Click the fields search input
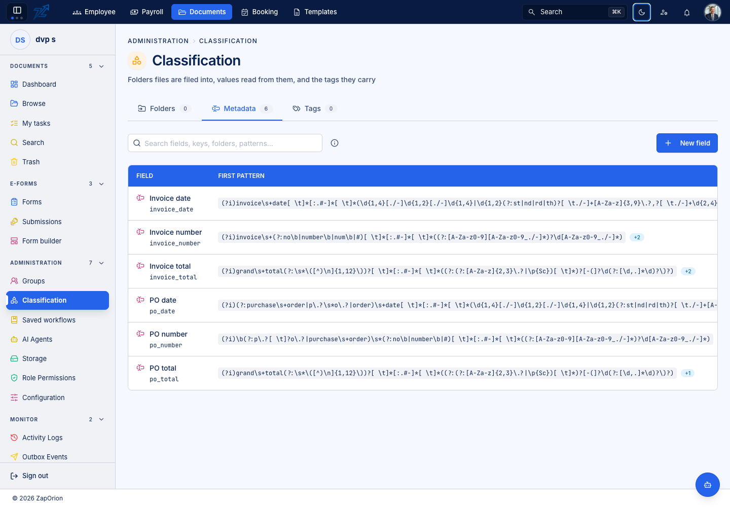This screenshot has height=507, width=730. coord(225,143)
